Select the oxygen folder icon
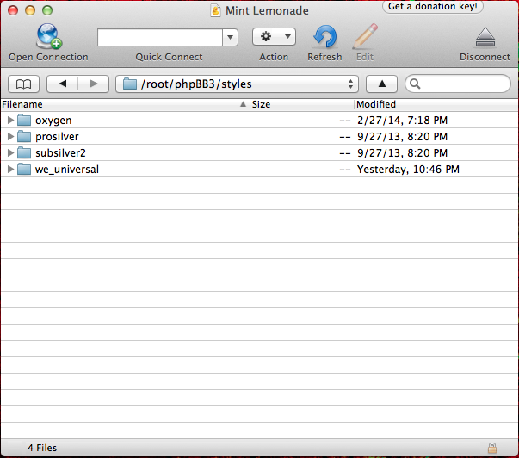Image resolution: width=519 pixels, height=458 pixels. tap(24, 120)
